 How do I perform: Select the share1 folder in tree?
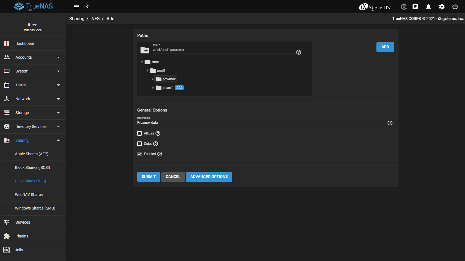click(164, 88)
